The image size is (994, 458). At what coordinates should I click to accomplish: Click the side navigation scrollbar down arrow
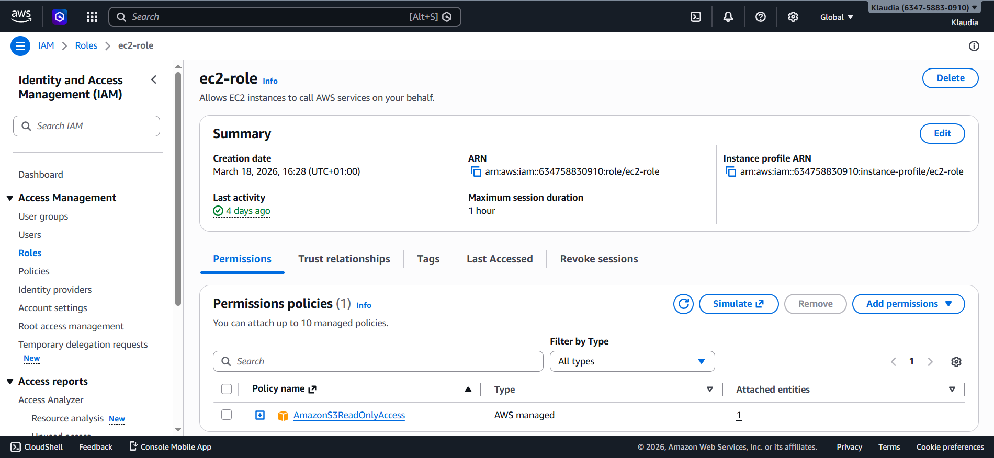178,429
